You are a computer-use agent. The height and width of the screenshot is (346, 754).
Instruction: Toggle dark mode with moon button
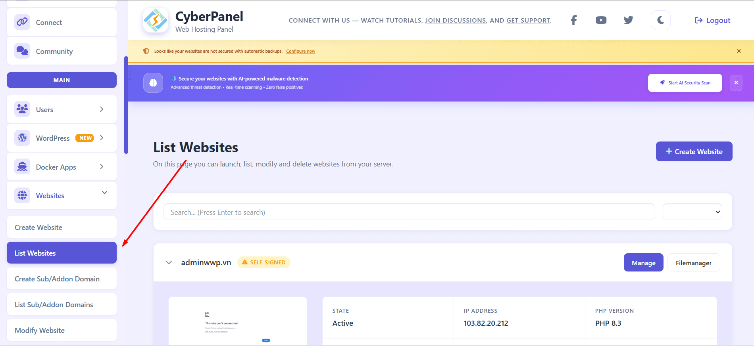(x=660, y=20)
